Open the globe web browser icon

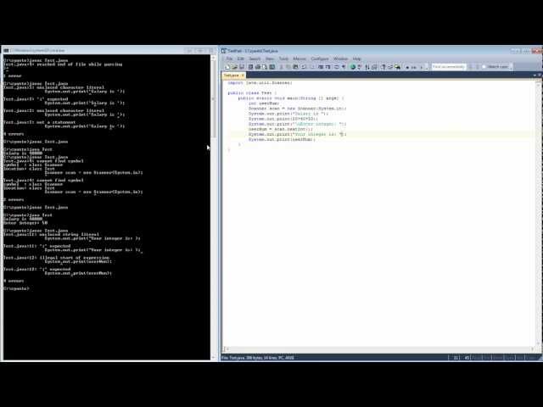pos(353,67)
